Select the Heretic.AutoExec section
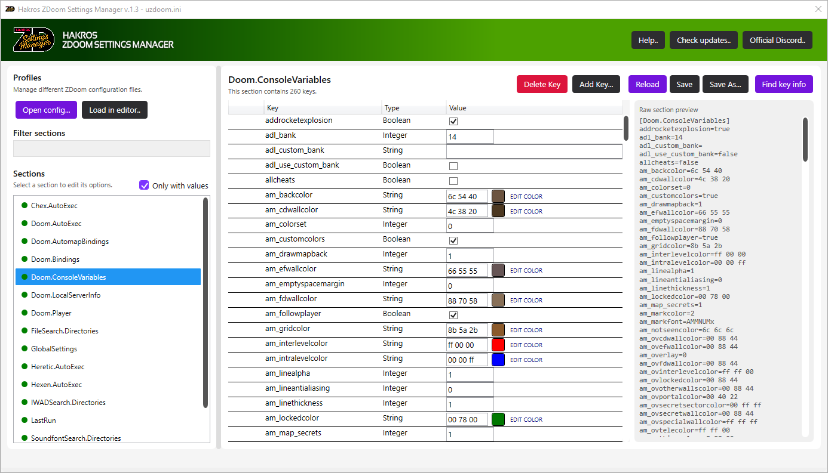Viewport: 828px width, 473px height. click(108, 367)
